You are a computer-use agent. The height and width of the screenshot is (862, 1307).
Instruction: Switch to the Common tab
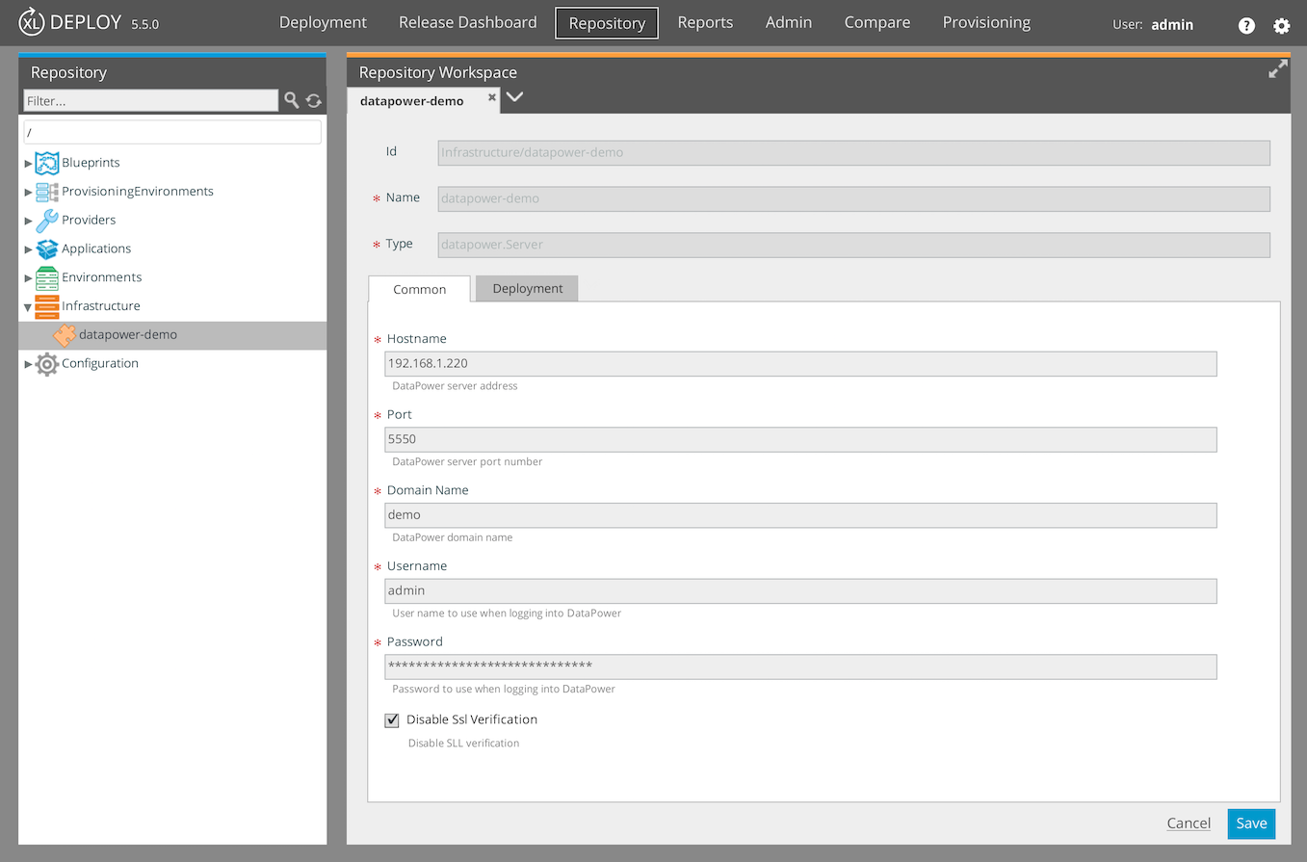point(420,289)
